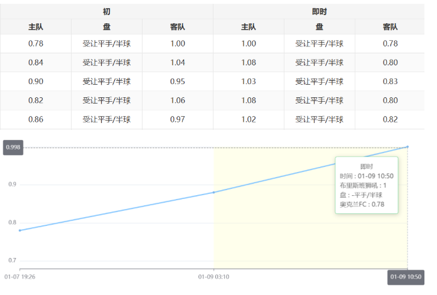This screenshot has height=295, width=437.
Task: Click the 0.86 initial home odds cell
Action: [36, 119]
